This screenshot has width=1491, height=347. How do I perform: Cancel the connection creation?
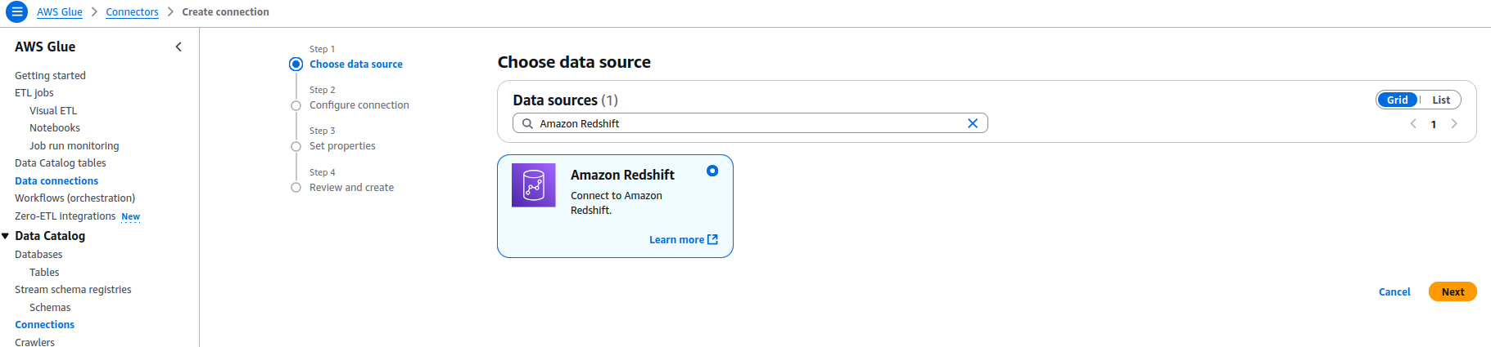click(1394, 292)
